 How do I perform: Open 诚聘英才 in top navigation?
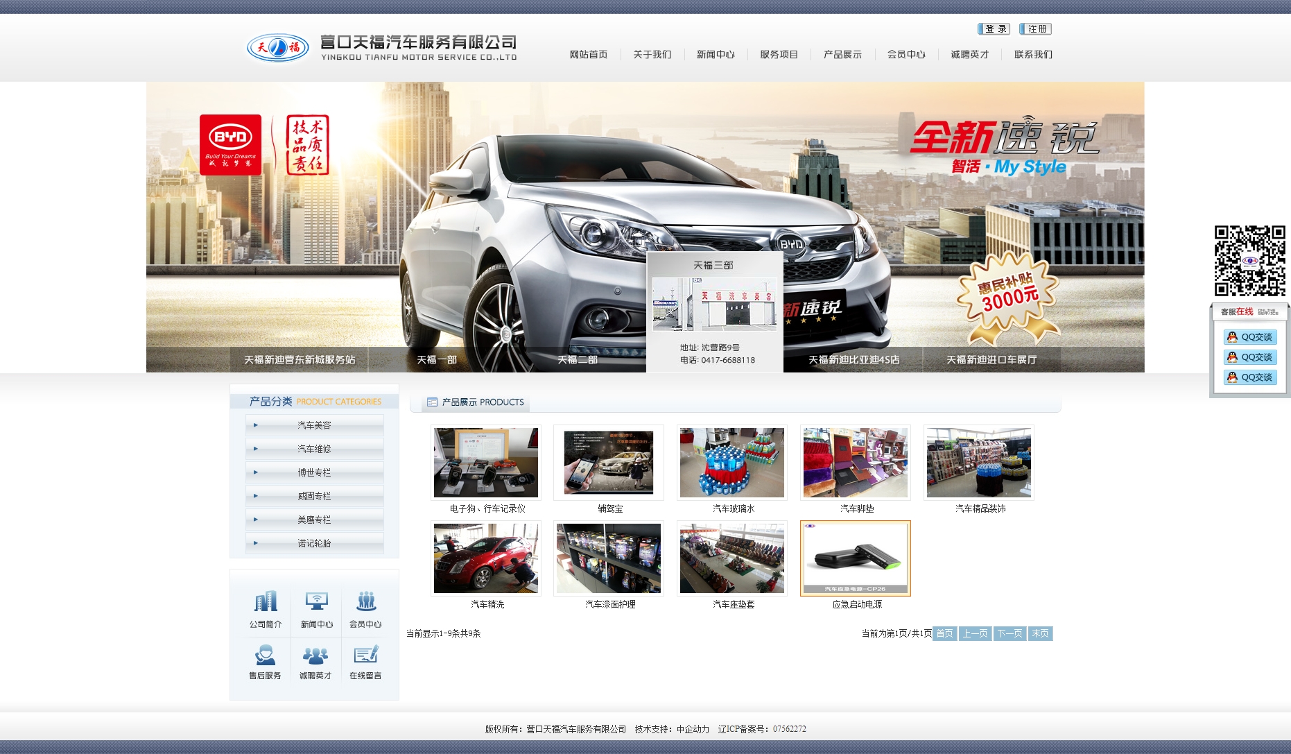(970, 55)
